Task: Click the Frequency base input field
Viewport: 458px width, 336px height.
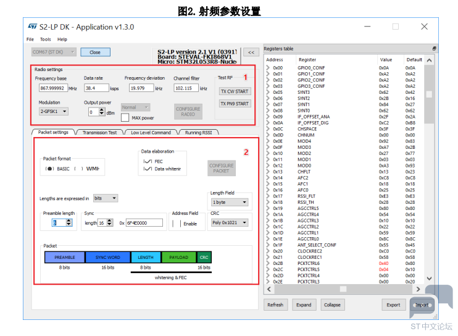Action: (x=53, y=88)
